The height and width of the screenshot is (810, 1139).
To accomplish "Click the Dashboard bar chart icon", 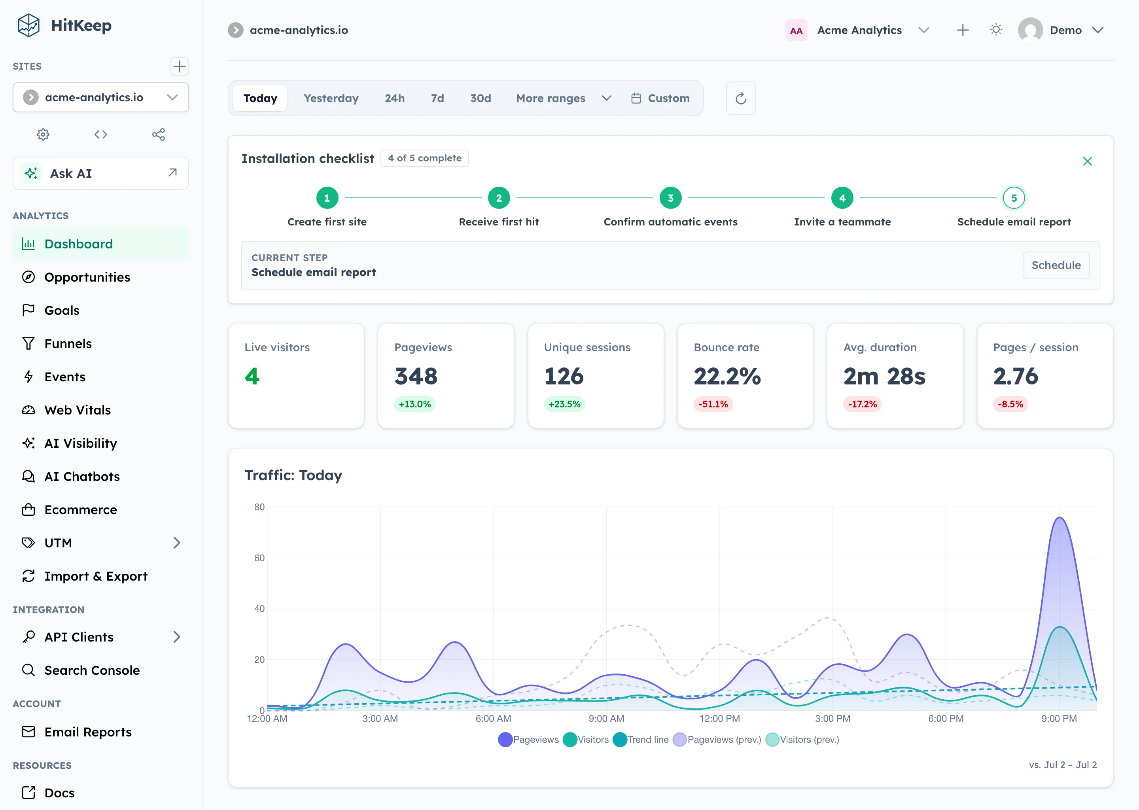I will pyautogui.click(x=28, y=244).
